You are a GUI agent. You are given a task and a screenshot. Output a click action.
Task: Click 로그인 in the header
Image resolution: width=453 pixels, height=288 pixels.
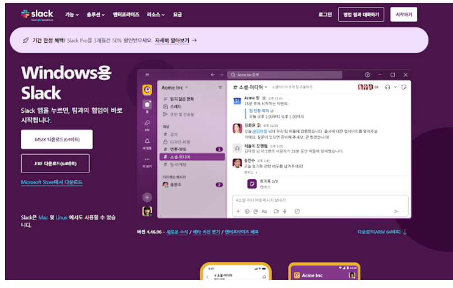click(325, 15)
